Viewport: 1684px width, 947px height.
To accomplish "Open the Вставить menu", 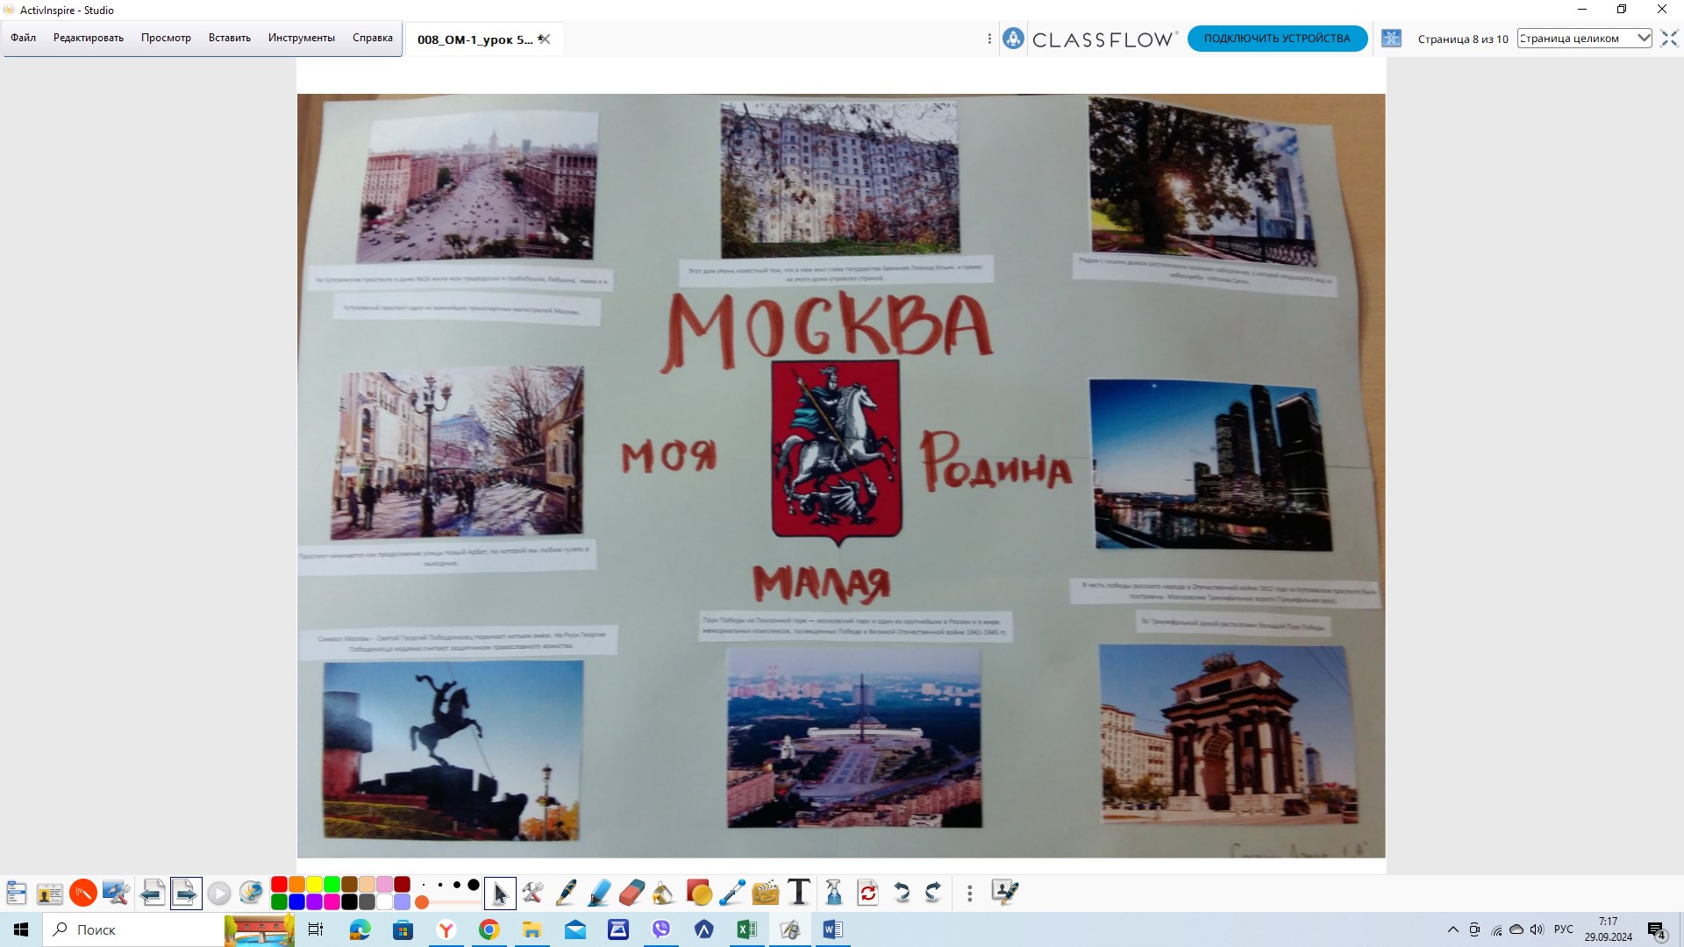I will pos(230,38).
